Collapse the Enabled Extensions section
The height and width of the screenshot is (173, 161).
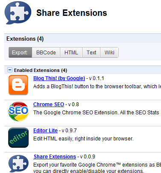pyautogui.click(x=10, y=70)
